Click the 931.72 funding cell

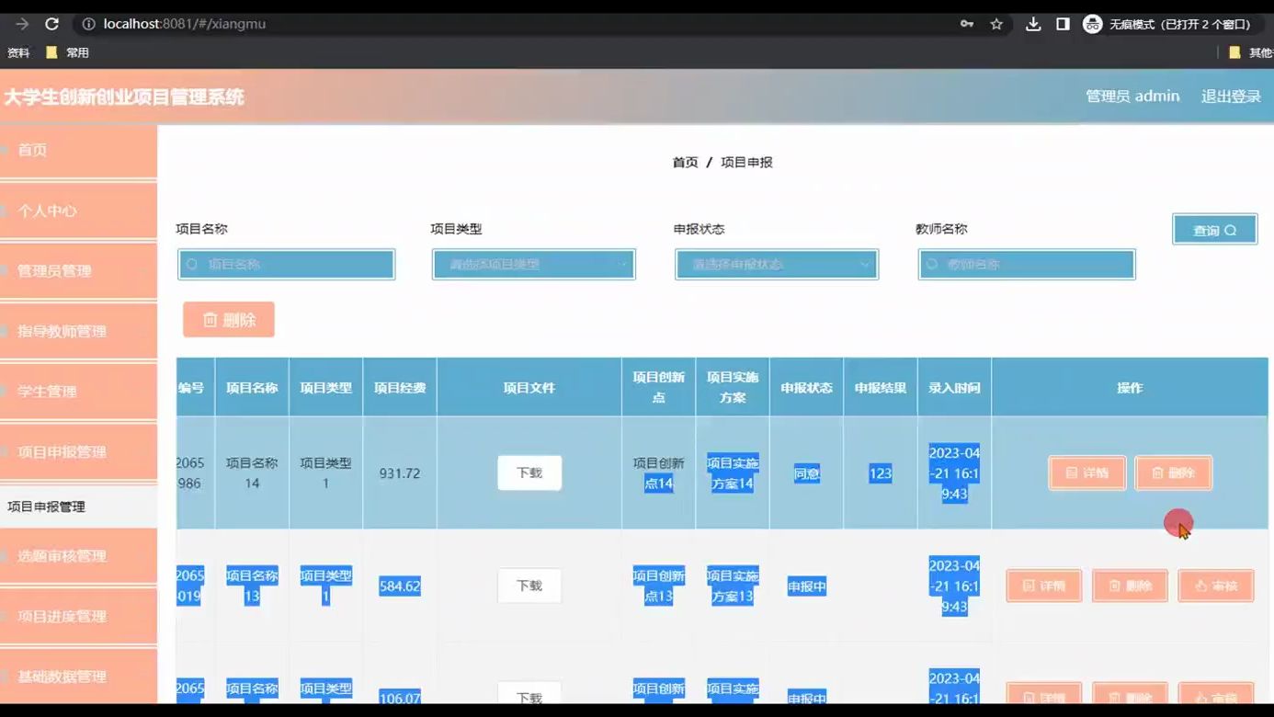tap(400, 473)
